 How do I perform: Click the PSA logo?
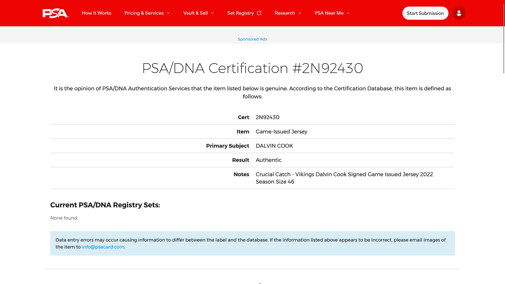(56, 13)
